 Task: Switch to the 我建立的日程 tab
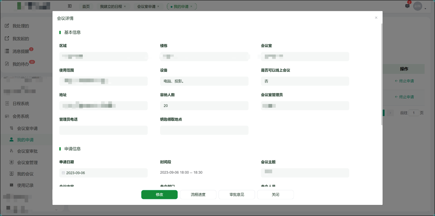111,6
